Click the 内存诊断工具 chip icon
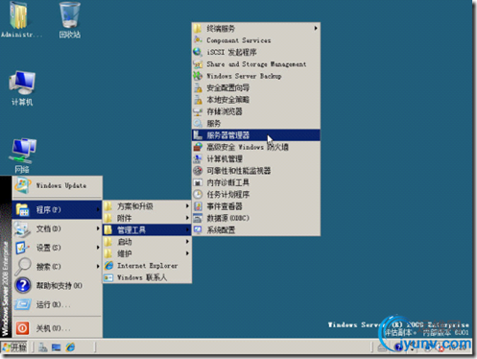Viewport: 477px width, 359px height. click(198, 182)
